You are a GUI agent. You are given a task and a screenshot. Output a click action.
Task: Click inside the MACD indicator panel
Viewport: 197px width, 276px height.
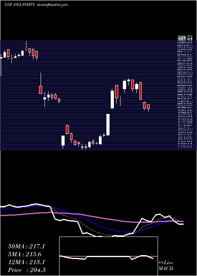(x=108, y=256)
